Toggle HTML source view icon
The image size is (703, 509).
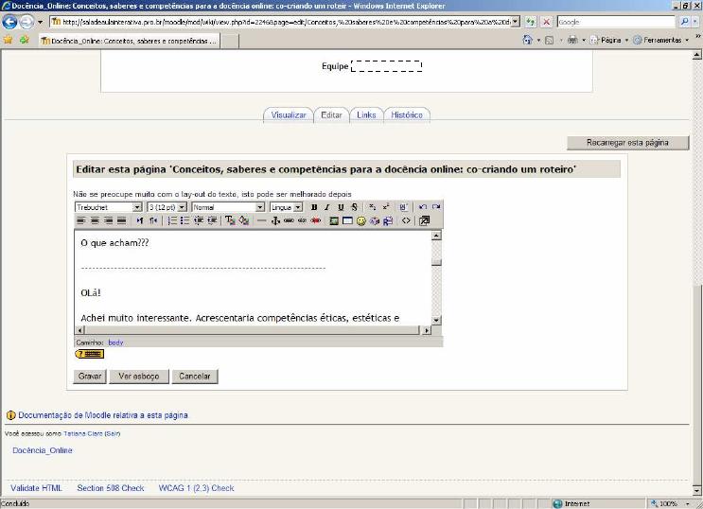pyautogui.click(x=406, y=220)
